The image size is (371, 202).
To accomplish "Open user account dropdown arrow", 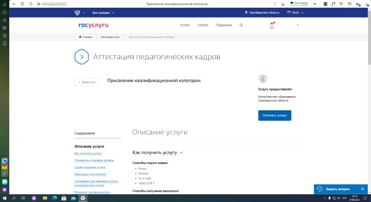I will coord(298,25).
